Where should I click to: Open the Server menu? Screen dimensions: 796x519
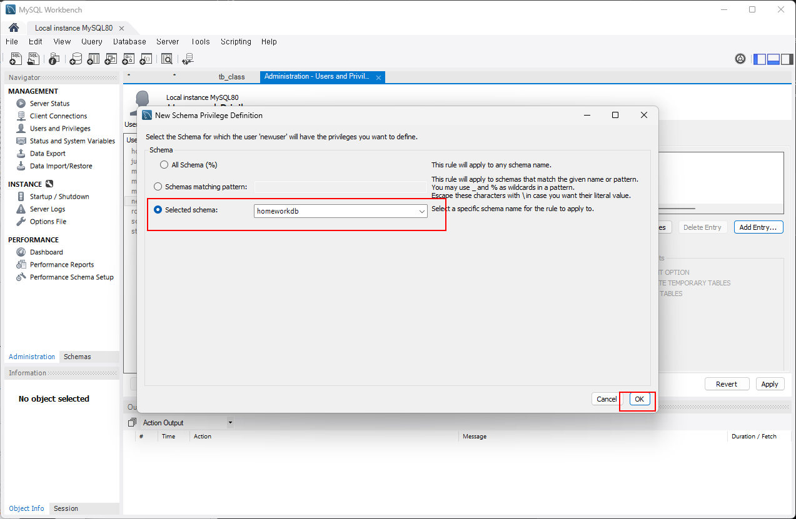point(168,42)
